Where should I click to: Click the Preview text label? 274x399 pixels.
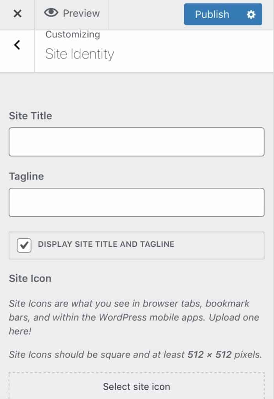tap(81, 14)
